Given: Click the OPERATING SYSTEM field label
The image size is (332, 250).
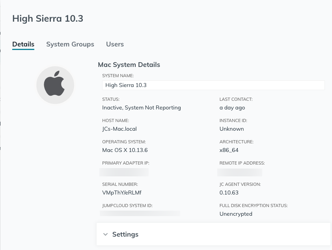Looking at the screenshot, I should click(124, 142).
